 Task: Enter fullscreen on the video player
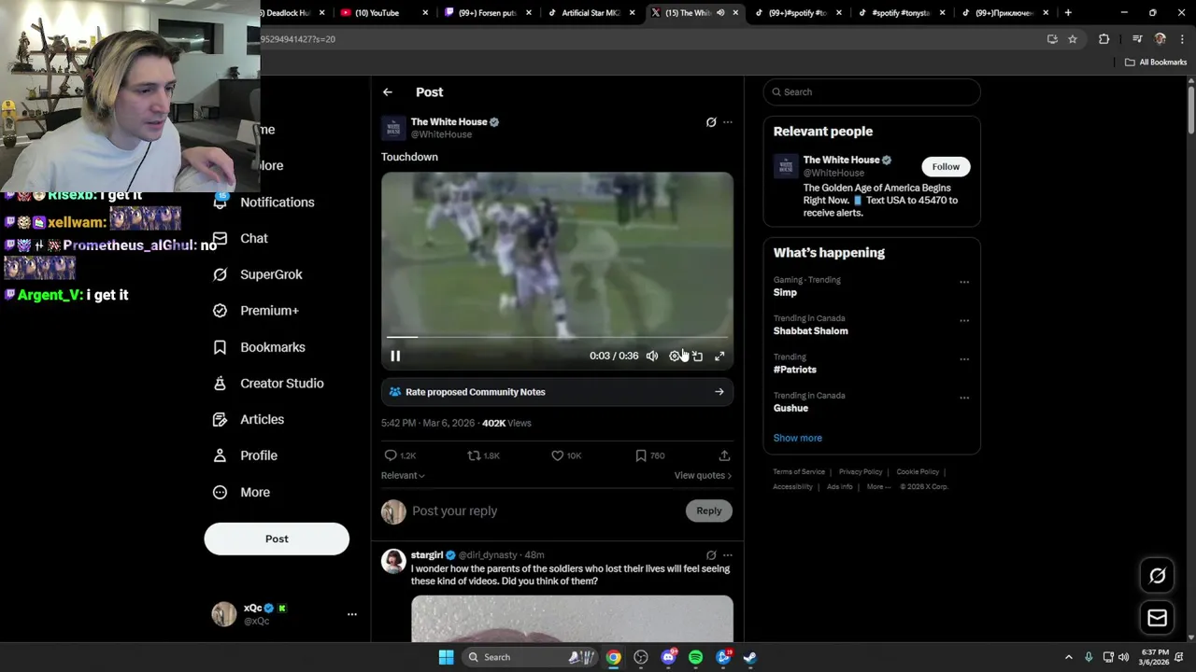click(719, 356)
